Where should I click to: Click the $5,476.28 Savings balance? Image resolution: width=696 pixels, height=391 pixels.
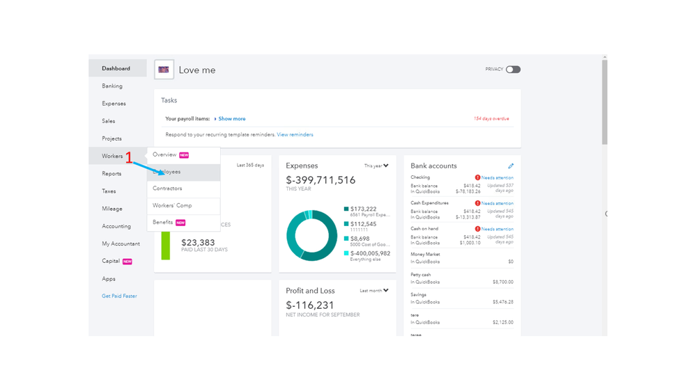point(503,302)
